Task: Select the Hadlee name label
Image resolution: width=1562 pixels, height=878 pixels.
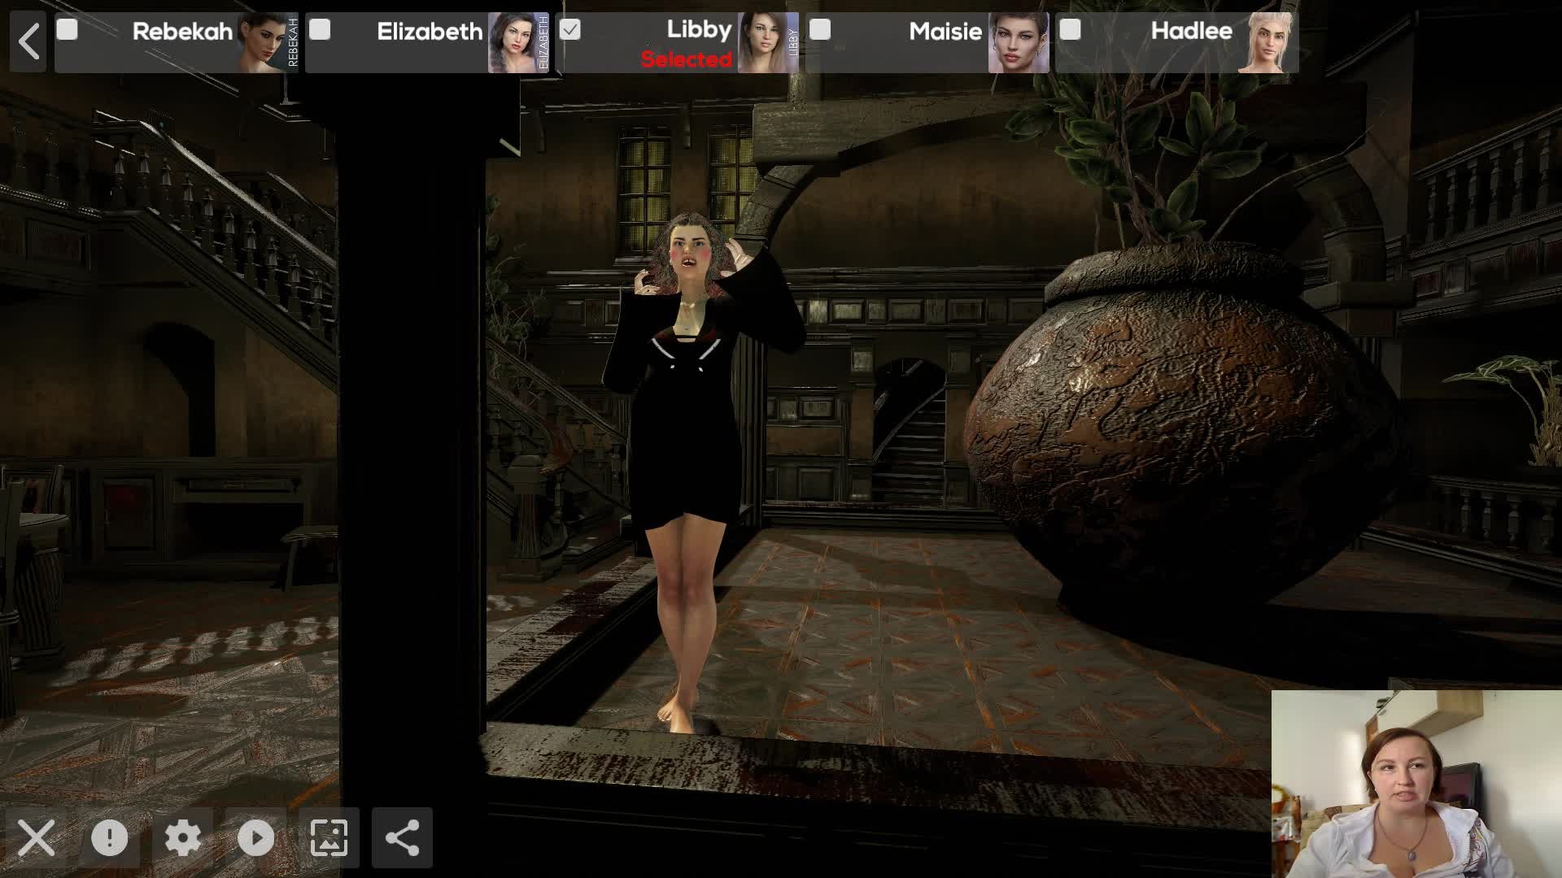Action: [x=1191, y=32]
